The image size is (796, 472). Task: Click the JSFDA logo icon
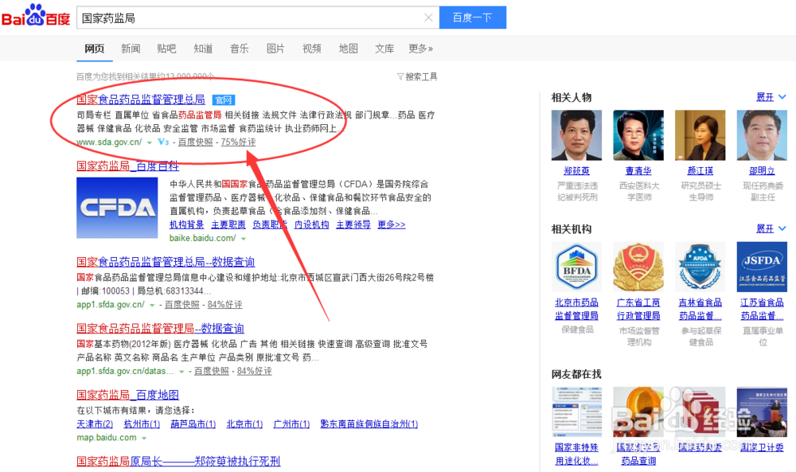pos(762,267)
